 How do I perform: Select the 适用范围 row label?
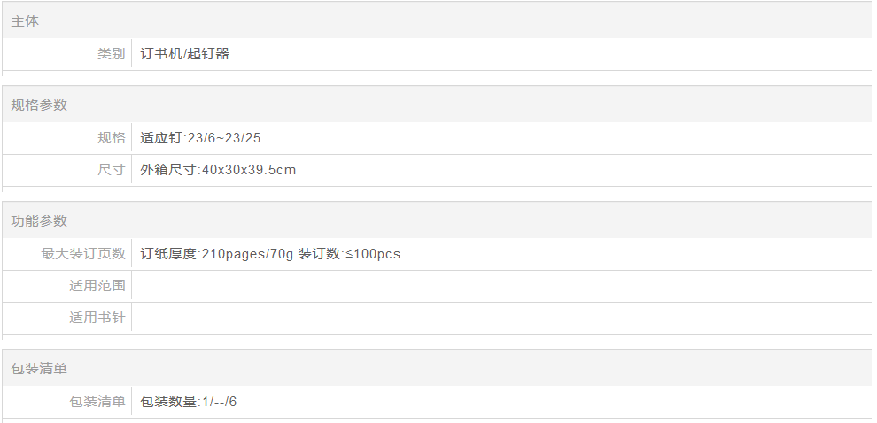(x=97, y=286)
